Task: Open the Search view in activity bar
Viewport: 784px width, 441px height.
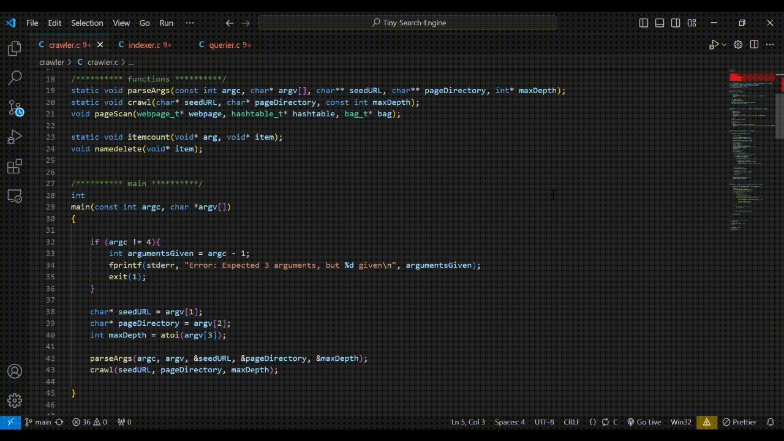Action: point(15,78)
